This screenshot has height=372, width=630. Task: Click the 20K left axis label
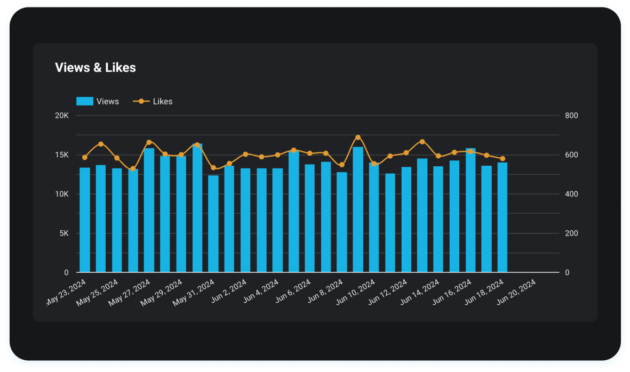60,115
